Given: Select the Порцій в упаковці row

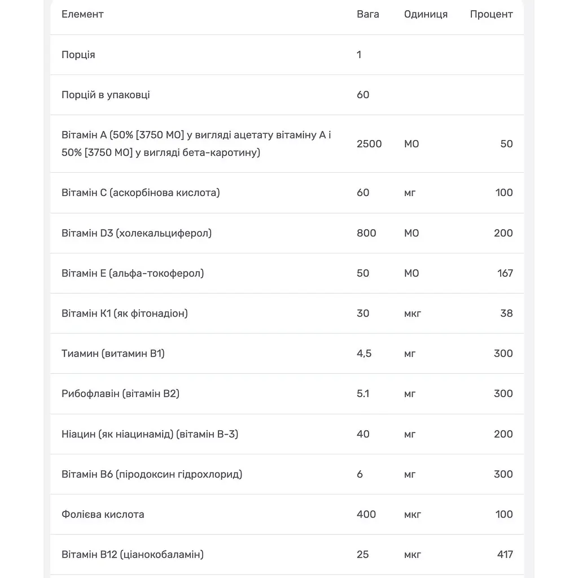Looking at the screenshot, I should click(287, 95).
